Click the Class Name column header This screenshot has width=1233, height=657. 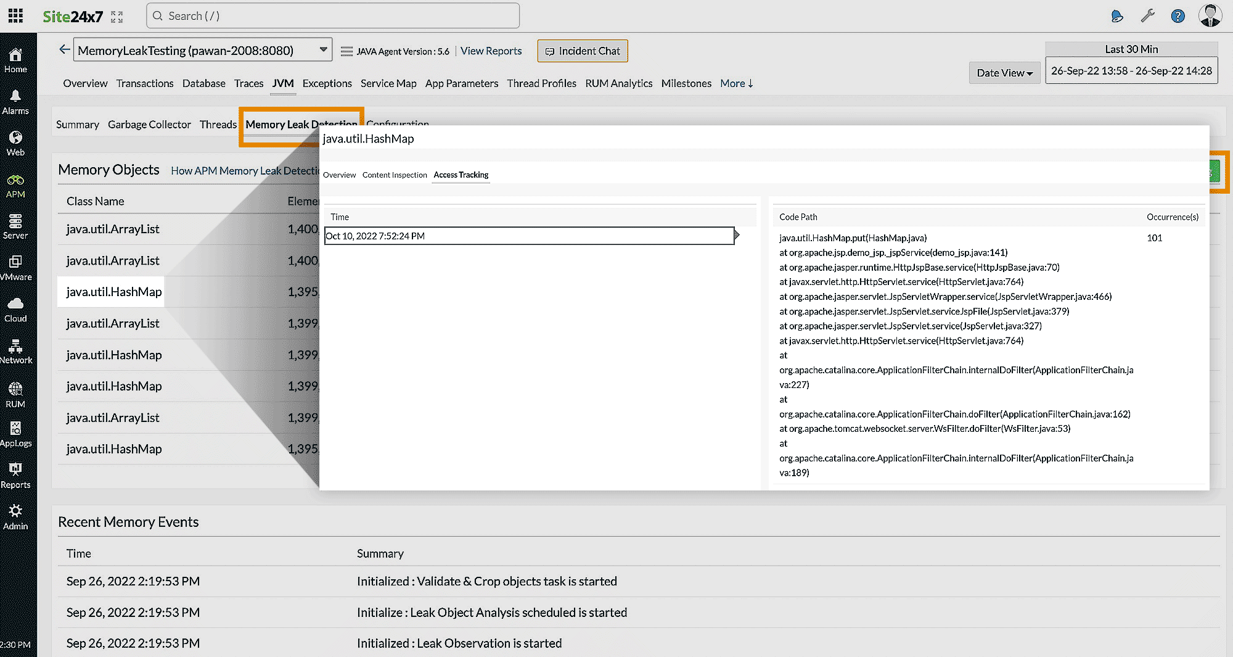tap(96, 201)
